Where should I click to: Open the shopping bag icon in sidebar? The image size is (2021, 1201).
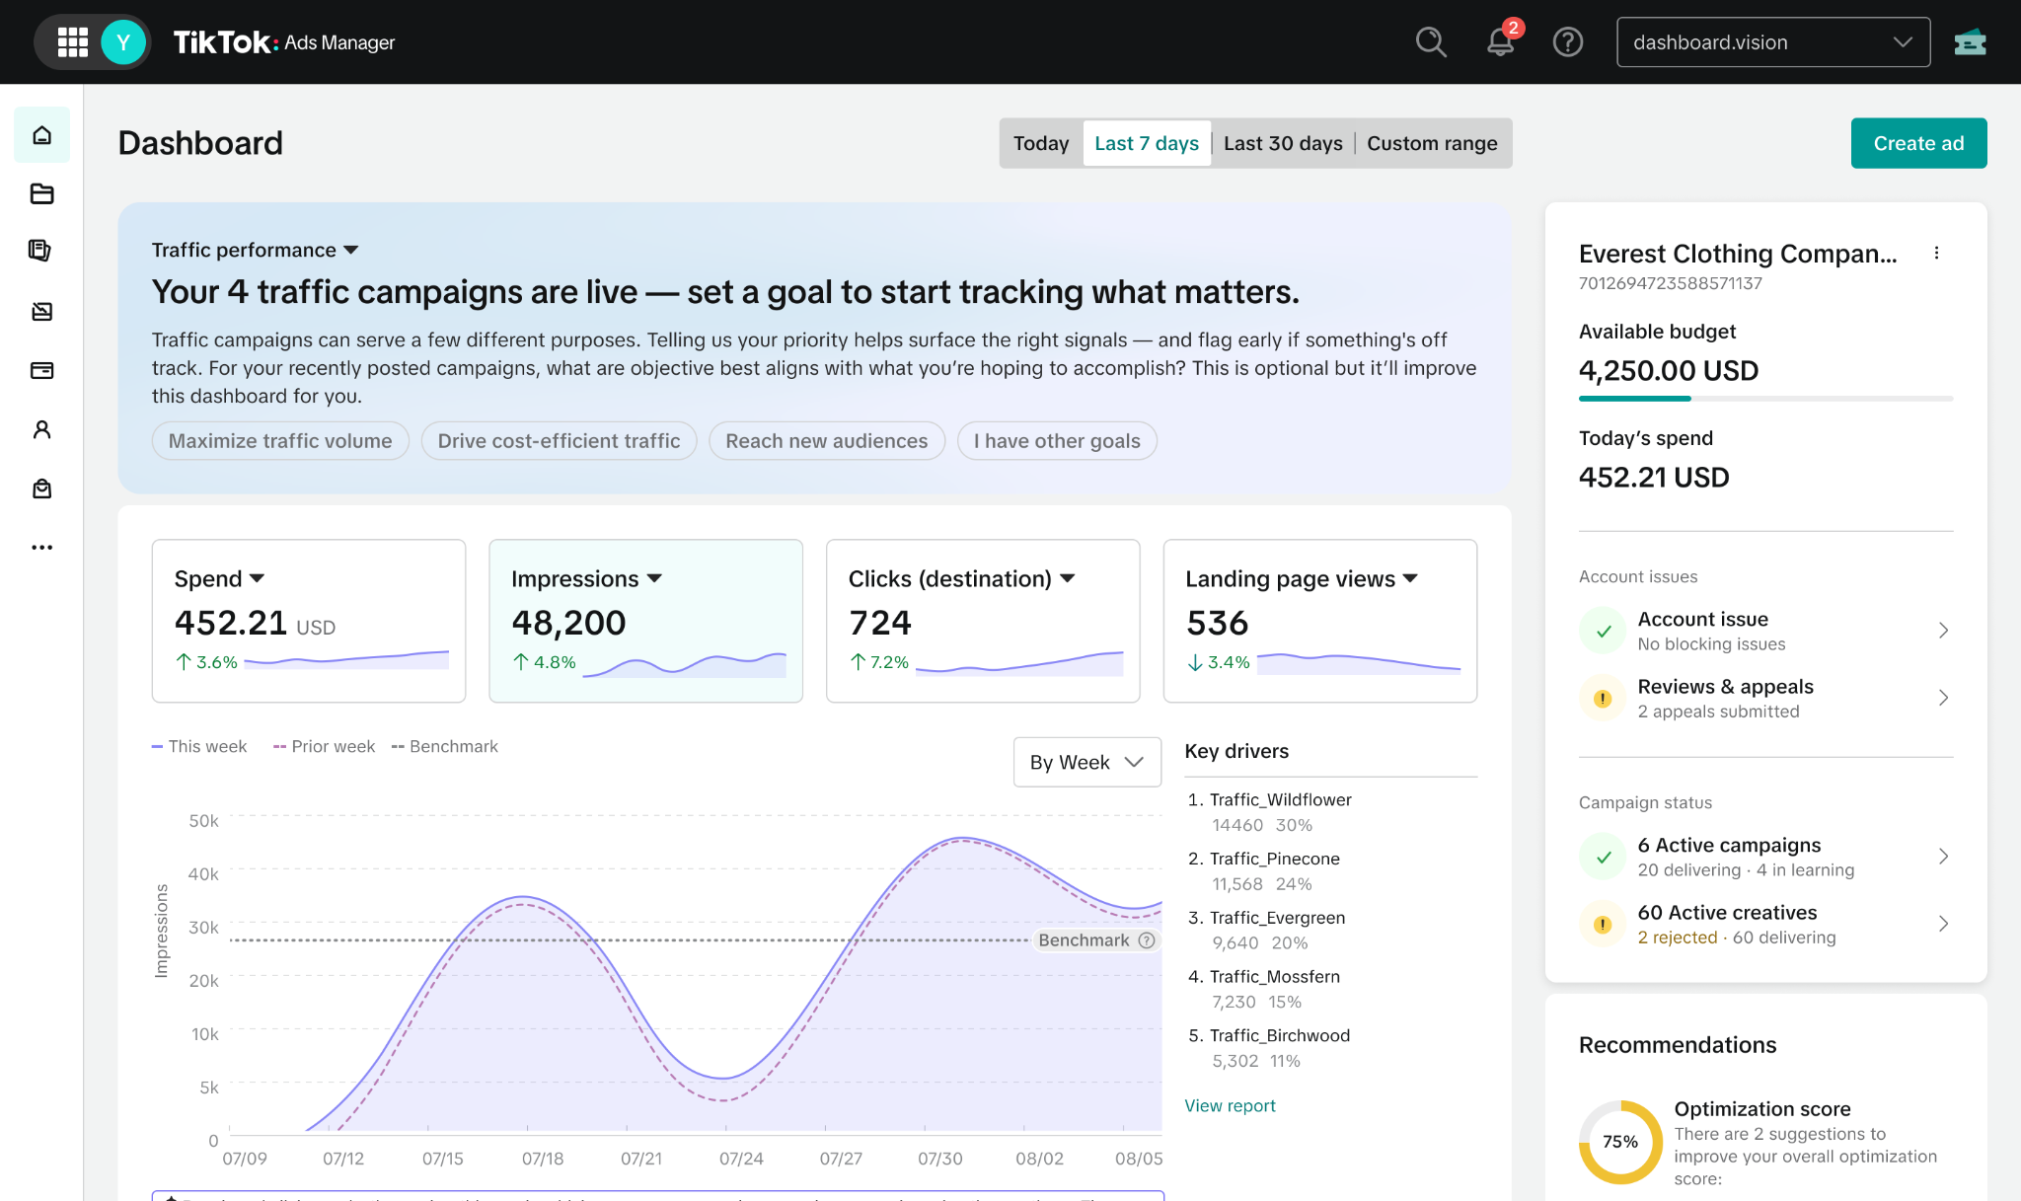click(41, 488)
